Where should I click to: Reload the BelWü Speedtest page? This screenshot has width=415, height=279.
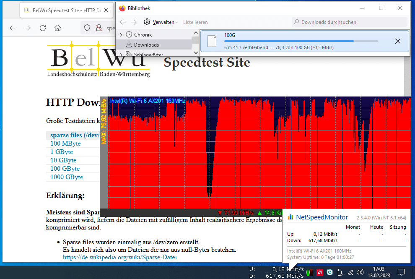[43, 28]
